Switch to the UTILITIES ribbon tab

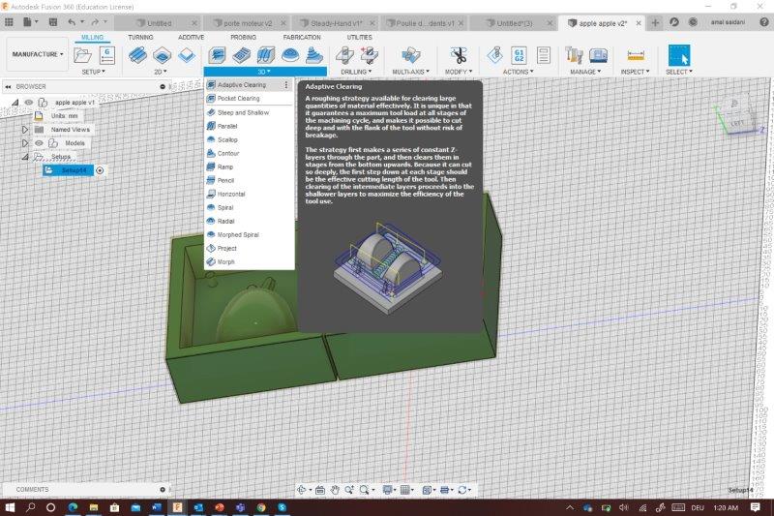click(359, 37)
